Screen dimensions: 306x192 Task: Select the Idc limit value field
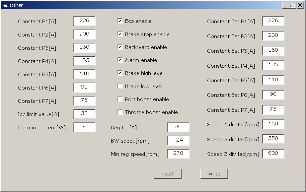tap(84, 114)
